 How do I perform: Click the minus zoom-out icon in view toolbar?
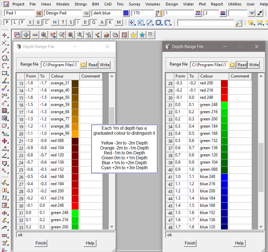pyautogui.click(x=35, y=35)
